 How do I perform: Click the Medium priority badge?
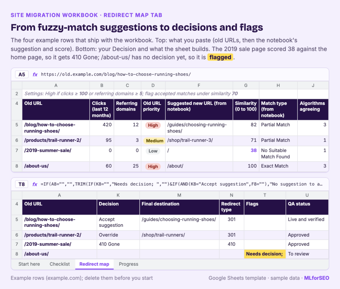click(155, 141)
